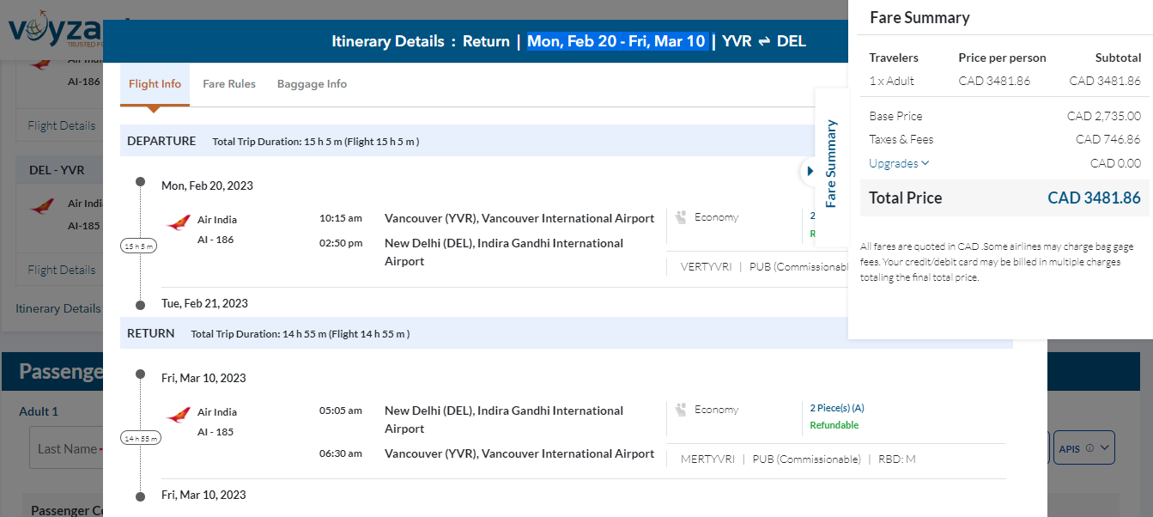The height and width of the screenshot is (517, 1153).
Task: Click the Flight Details link under DEL - YVR
Action: [x=61, y=270]
